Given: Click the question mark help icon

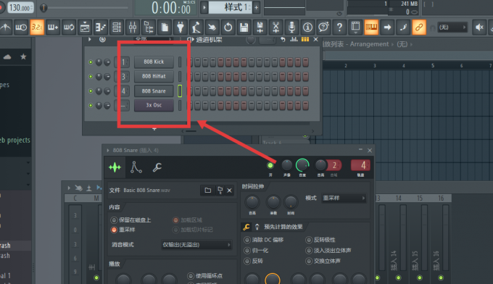Looking at the screenshot, I should coord(339,28).
